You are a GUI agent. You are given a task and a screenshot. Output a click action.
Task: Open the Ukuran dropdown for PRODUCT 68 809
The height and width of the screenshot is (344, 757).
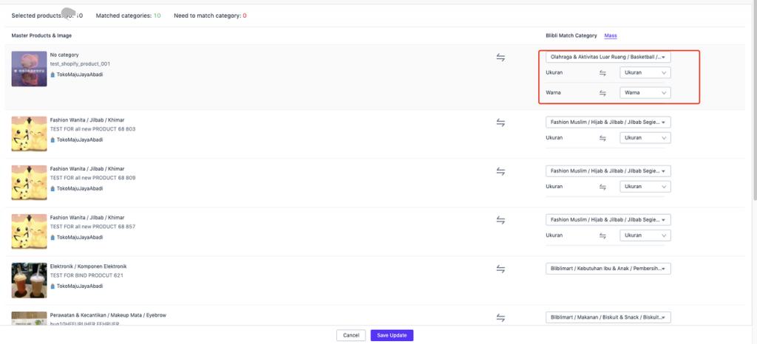pyautogui.click(x=645, y=187)
